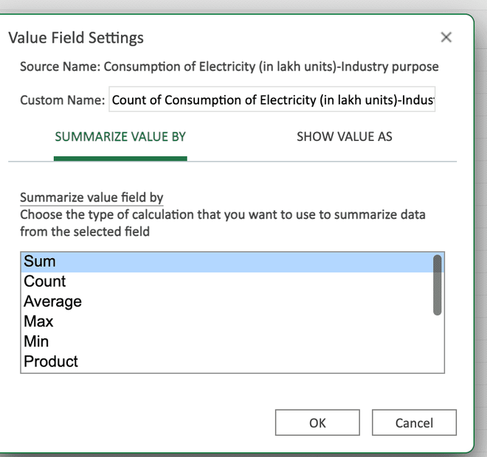Image resolution: width=487 pixels, height=457 pixels.
Task: Confirm settings with the OK button
Action: [317, 423]
